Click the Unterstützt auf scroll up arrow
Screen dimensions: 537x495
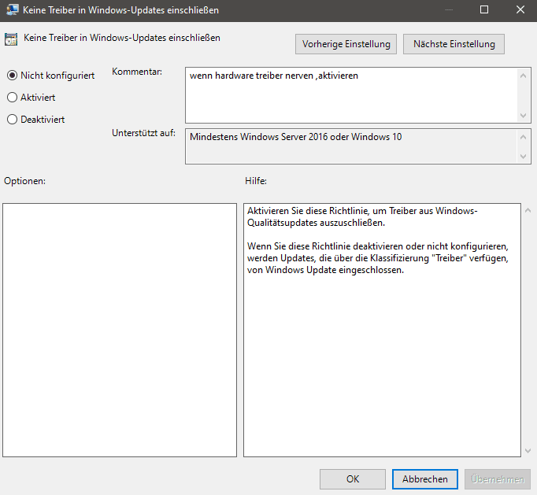pos(523,137)
